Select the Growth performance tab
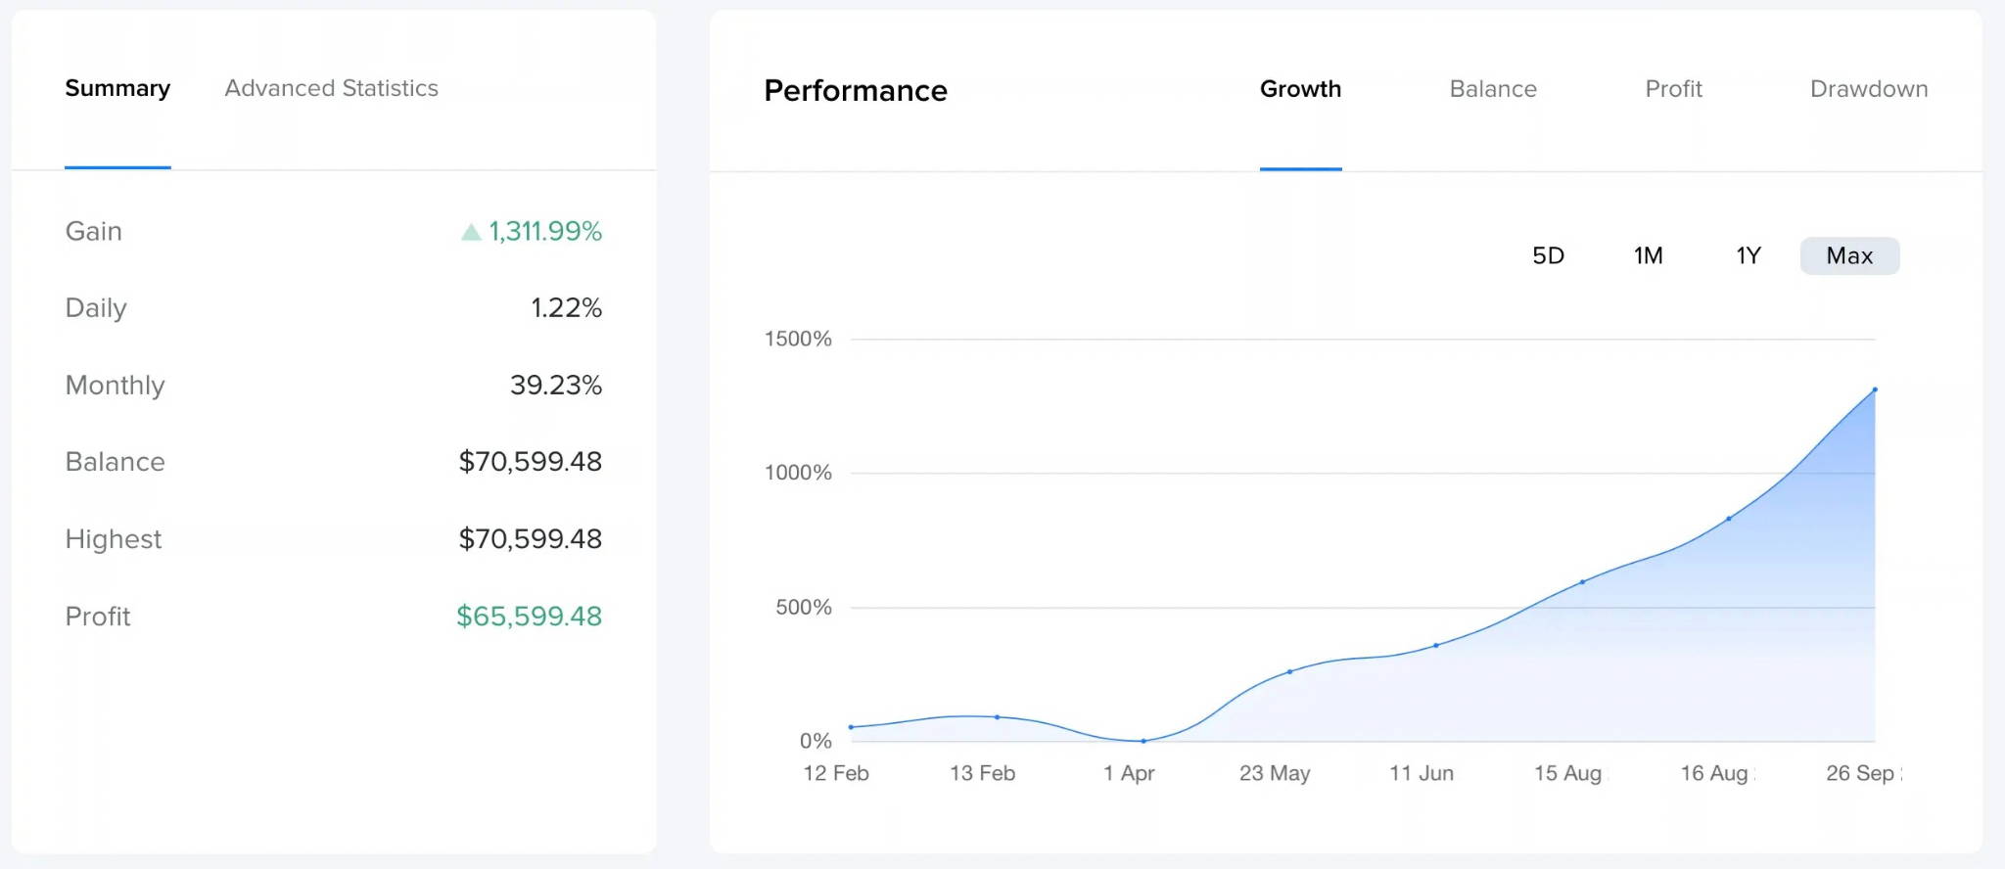Screen dimensions: 2005x869 tap(1300, 89)
